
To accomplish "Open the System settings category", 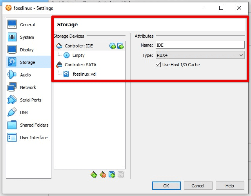I will 29,37.
